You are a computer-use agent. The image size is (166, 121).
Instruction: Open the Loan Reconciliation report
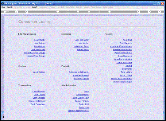coord(123,59)
